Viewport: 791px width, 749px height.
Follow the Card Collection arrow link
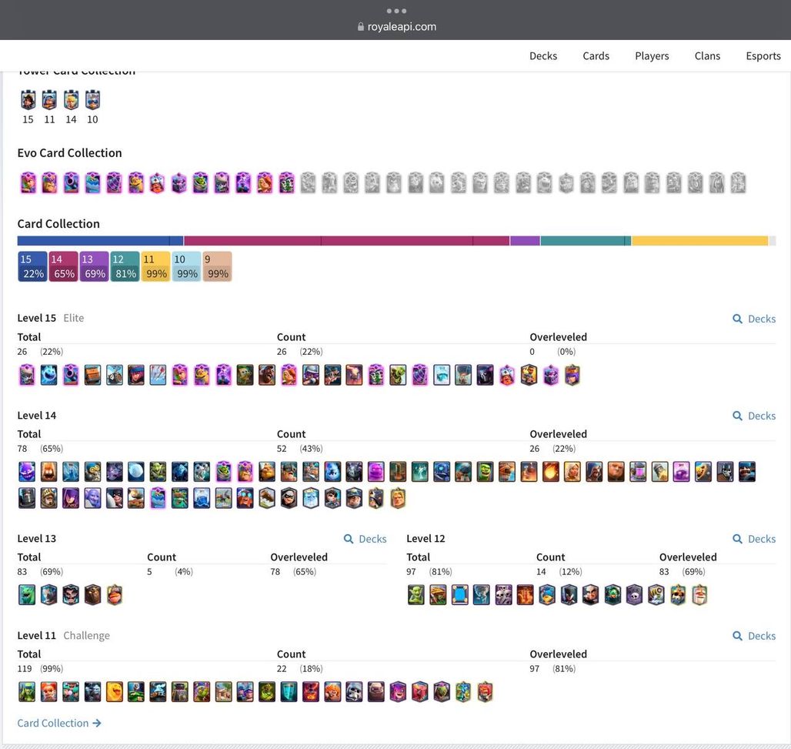tap(59, 723)
